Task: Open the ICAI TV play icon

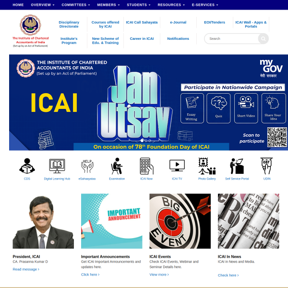Action: (x=177, y=165)
